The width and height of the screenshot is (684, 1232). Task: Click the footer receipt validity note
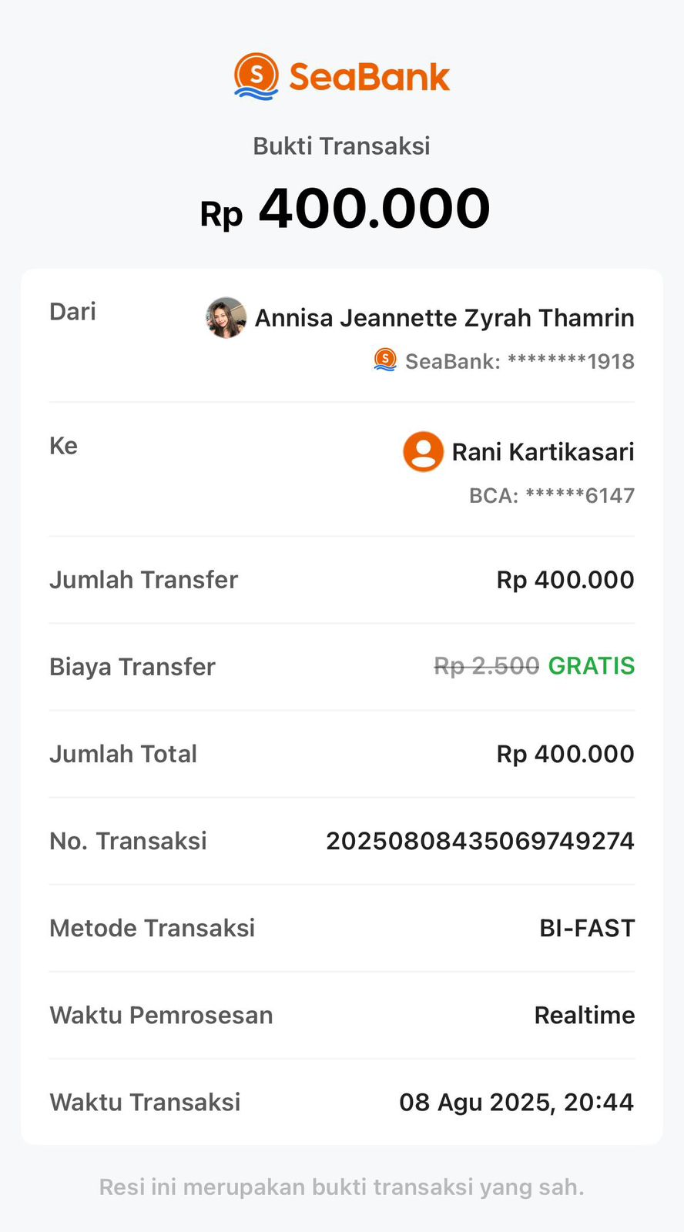(x=341, y=1187)
